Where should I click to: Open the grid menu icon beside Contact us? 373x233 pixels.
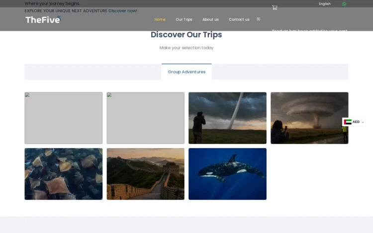pos(258,19)
